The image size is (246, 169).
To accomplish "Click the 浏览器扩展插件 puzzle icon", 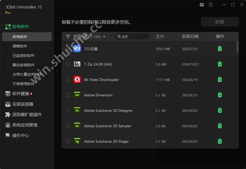I will pyautogui.click(x=8, y=115).
